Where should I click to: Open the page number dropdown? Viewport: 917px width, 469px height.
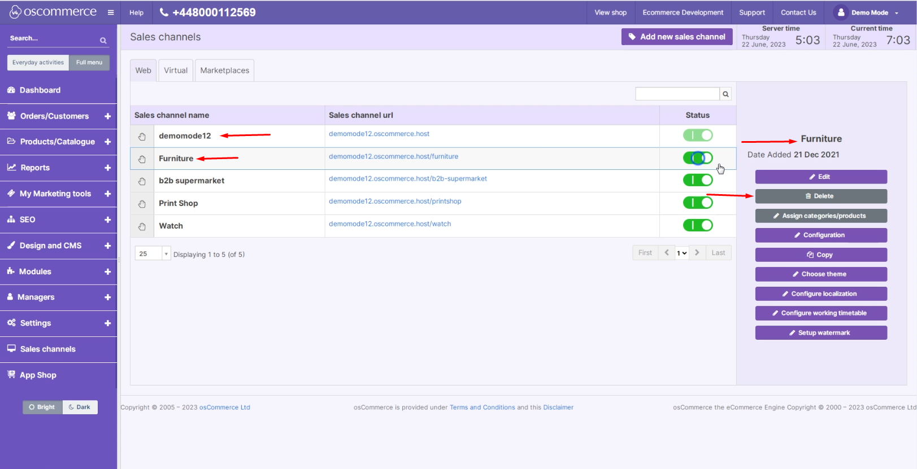click(x=682, y=253)
